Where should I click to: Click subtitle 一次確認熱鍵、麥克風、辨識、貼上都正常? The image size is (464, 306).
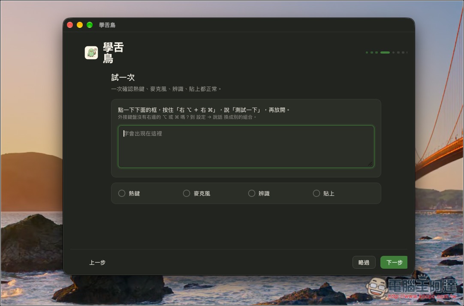point(166,89)
